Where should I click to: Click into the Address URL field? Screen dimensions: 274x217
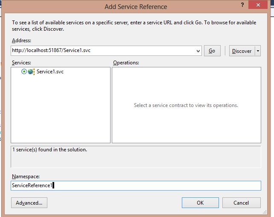[x=102, y=51]
